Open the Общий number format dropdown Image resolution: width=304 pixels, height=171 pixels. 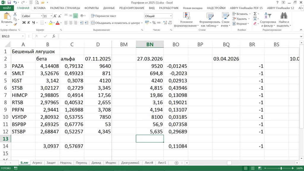[x=171, y=16]
